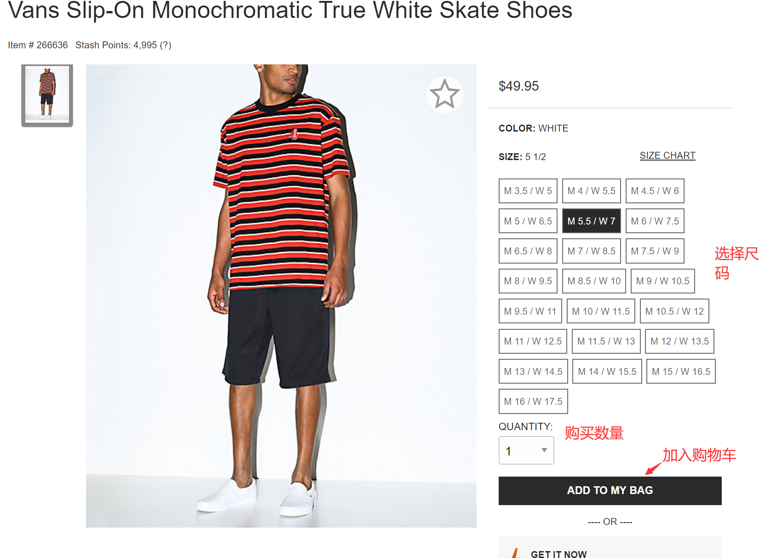Viewport: 771px width, 558px height.
Task: Pick size M 9 / W 10.5
Action: [662, 281]
